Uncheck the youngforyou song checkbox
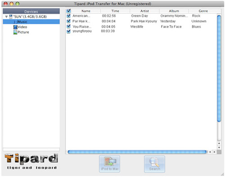 (x=68, y=31)
